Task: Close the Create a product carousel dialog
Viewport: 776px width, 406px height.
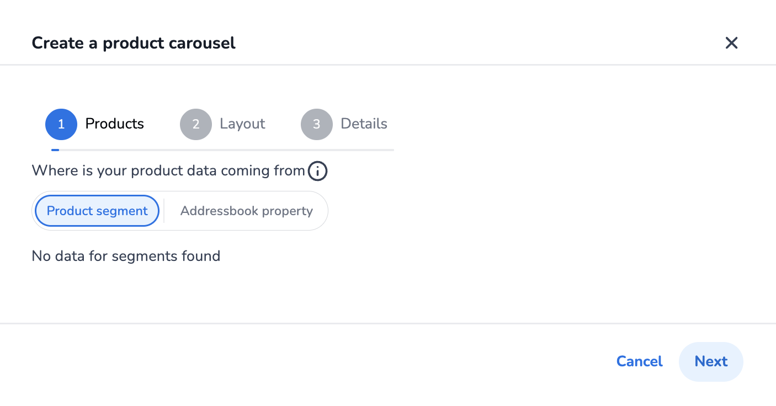Action: pos(731,43)
